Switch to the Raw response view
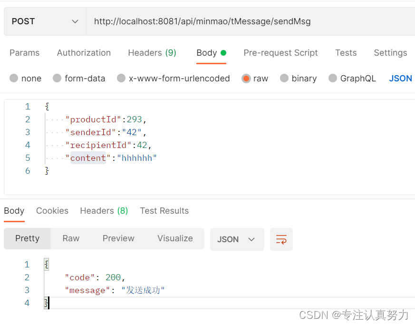 (x=71, y=238)
